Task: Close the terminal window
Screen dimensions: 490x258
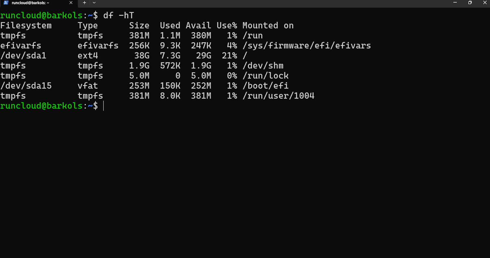Action: [x=485, y=3]
